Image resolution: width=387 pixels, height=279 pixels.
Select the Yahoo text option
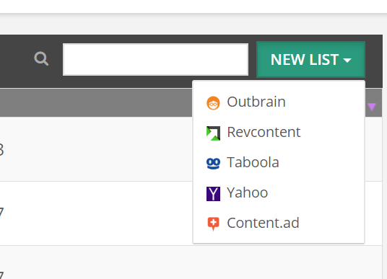click(248, 192)
